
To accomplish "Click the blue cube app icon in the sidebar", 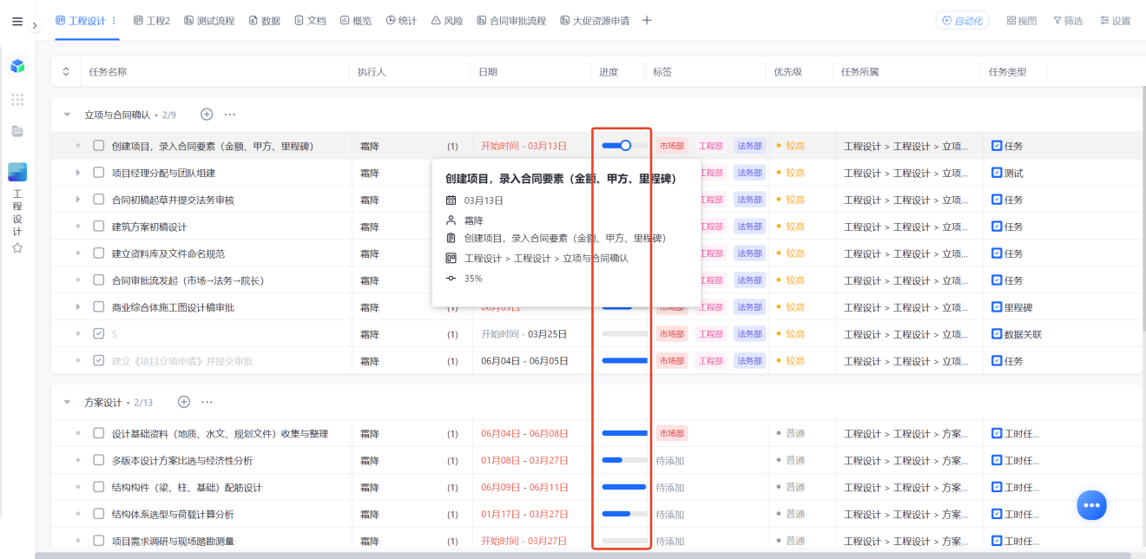I will (17, 66).
